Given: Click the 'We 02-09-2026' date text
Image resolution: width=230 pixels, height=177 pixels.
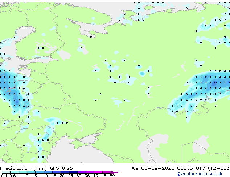Looking at the screenshot, I should point(153,168).
